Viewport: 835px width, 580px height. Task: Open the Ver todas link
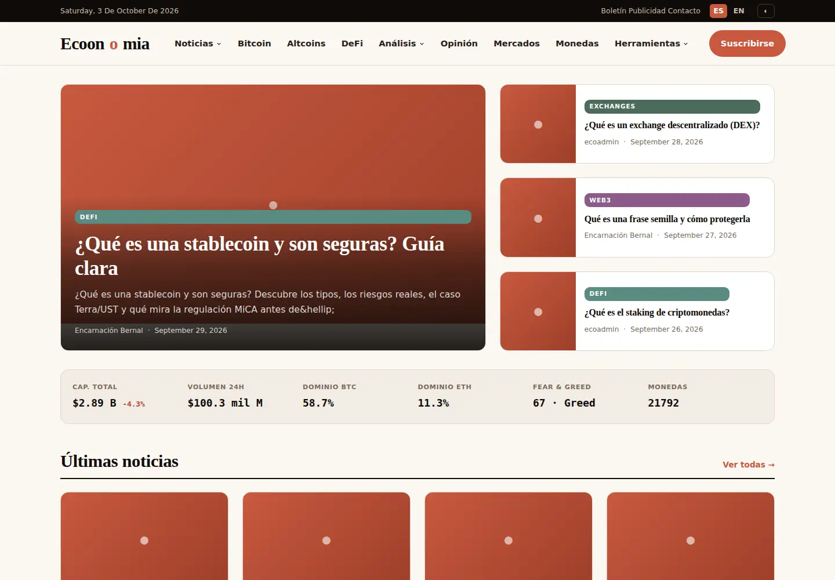point(749,465)
